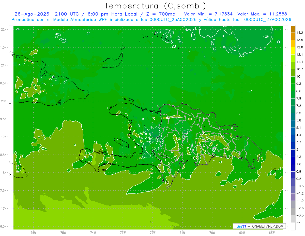Screen dimensions: 305x236
Task: Click yellow legend swatch between 12.8 and 12.1
Action: pyautogui.click(x=293, y=51)
